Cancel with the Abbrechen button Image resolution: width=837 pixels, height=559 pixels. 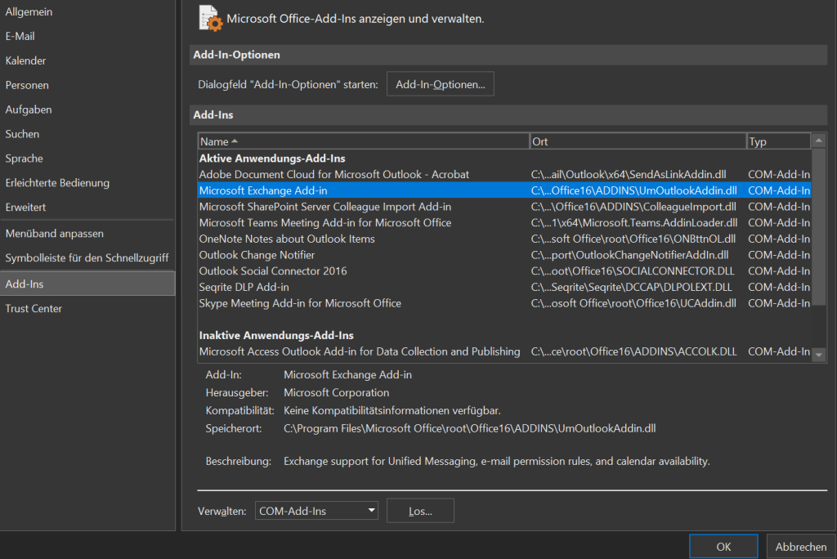click(801, 547)
